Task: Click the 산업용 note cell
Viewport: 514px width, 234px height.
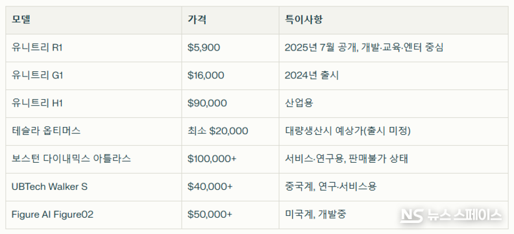Action: (394, 104)
